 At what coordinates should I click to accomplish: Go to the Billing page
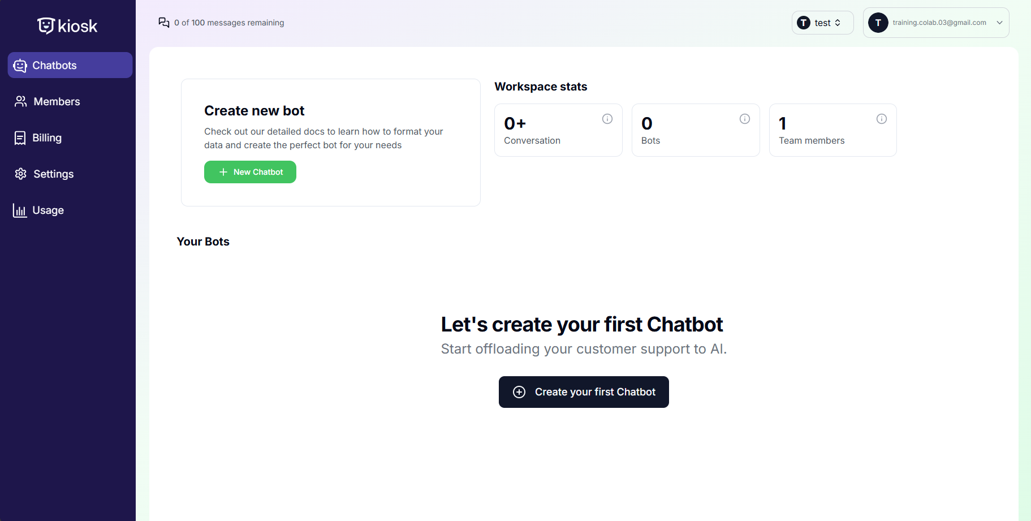[x=47, y=138]
